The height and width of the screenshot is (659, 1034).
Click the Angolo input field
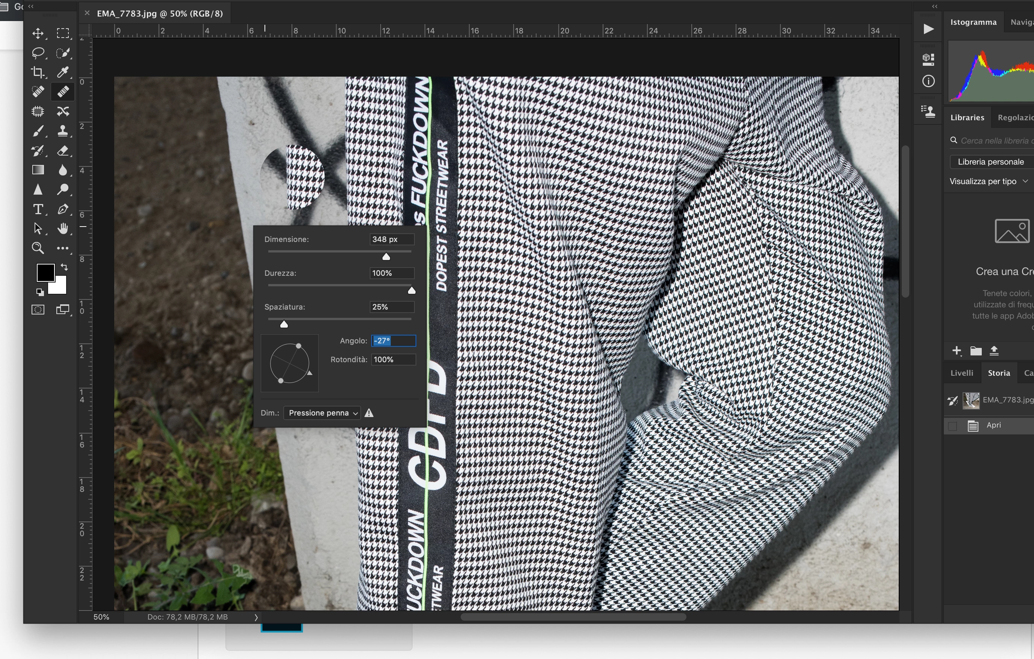pos(393,341)
